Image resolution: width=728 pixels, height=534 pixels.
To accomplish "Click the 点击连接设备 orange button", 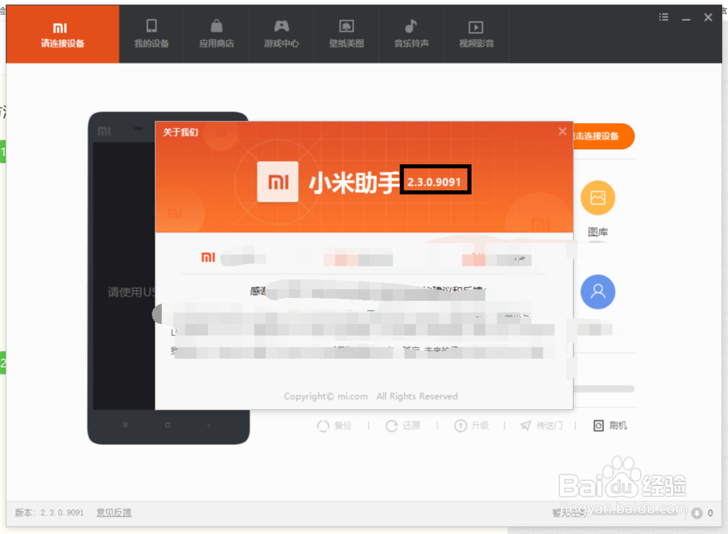I will pyautogui.click(x=604, y=136).
